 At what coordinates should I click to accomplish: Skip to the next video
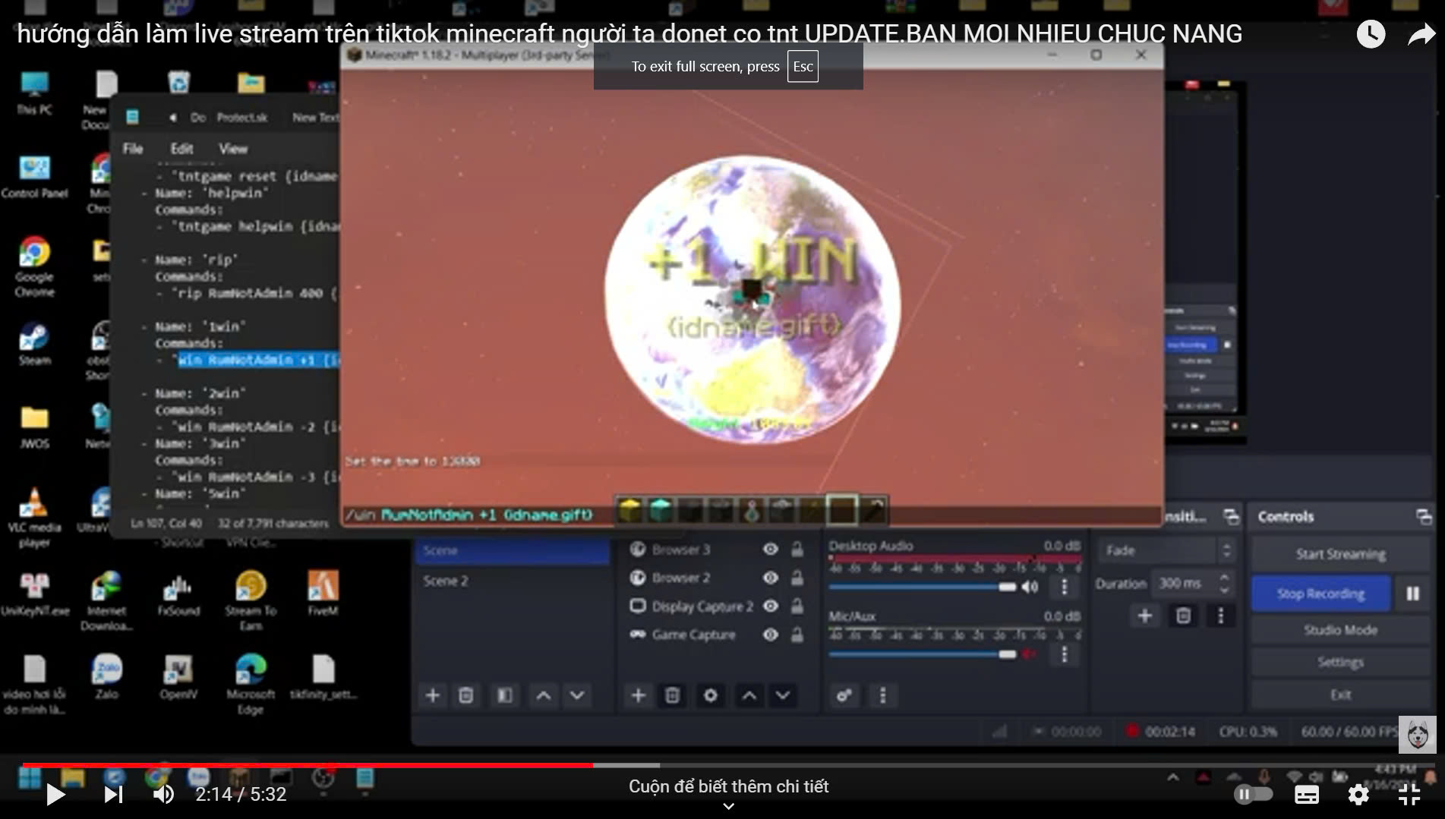113,795
